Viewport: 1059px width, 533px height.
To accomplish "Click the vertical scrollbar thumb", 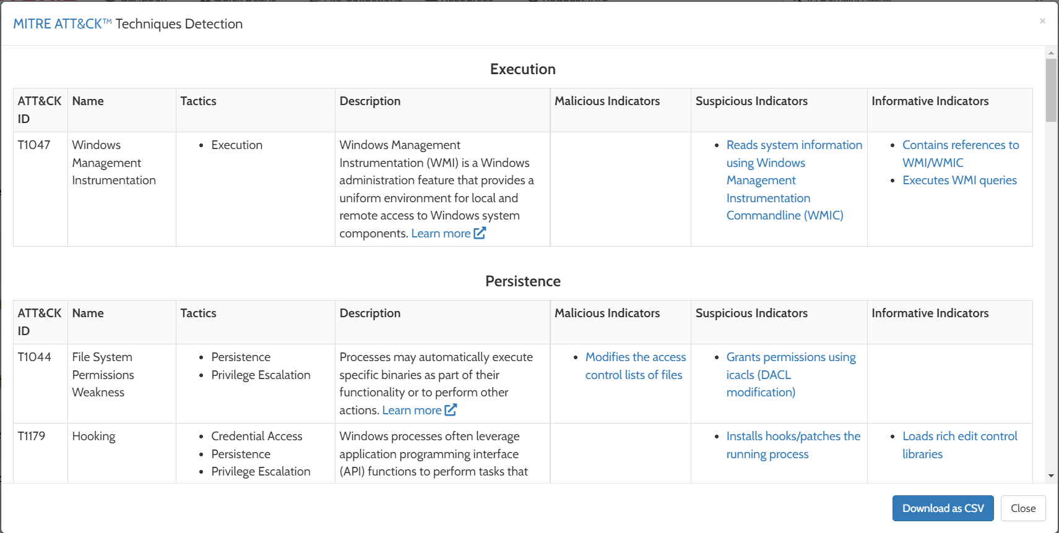I will click(1051, 90).
